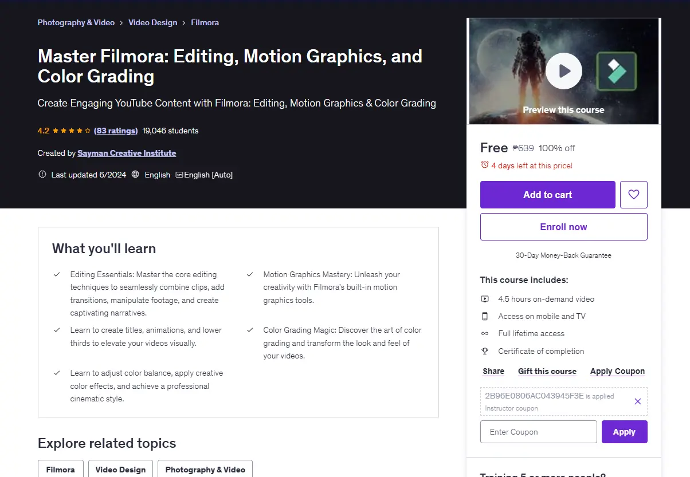Click the Filmora logo in preview thumbnail
This screenshot has width=690, height=477.
point(617,72)
